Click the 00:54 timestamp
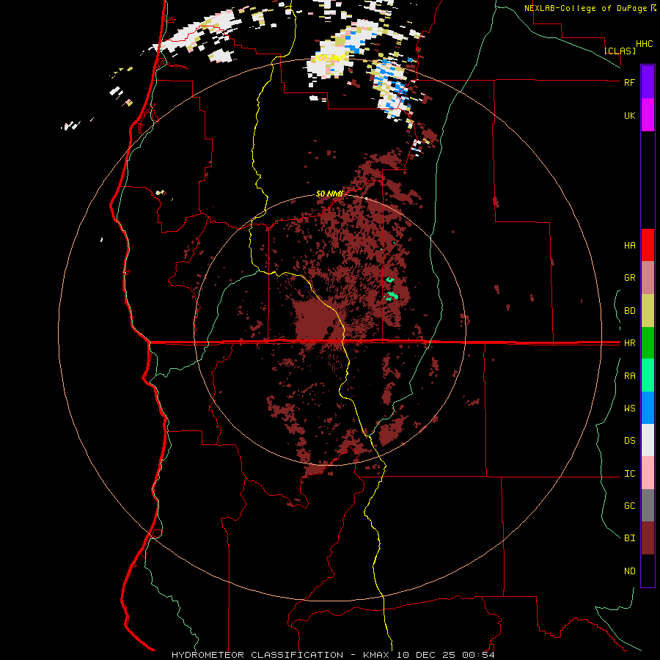Viewport: 660px width, 660px height. tap(478, 655)
